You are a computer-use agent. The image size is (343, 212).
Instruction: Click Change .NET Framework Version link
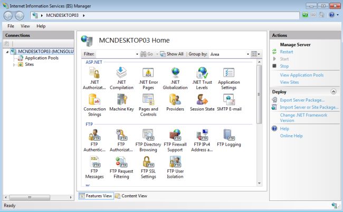click(303, 118)
